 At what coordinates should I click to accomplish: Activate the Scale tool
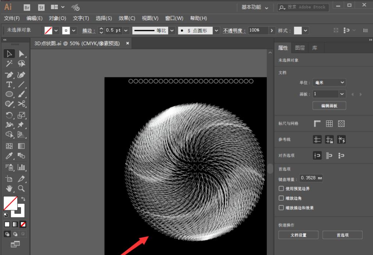pyautogui.click(x=21, y=115)
